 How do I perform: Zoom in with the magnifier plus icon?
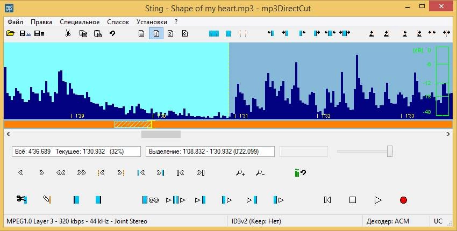point(240,173)
